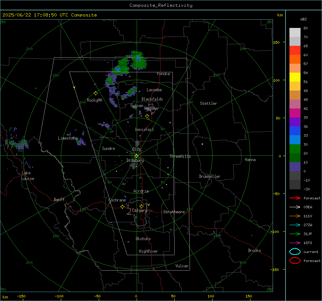Select the blue 36 dBZ swatch
Viewport: 322px width, 301px height.
click(295, 131)
